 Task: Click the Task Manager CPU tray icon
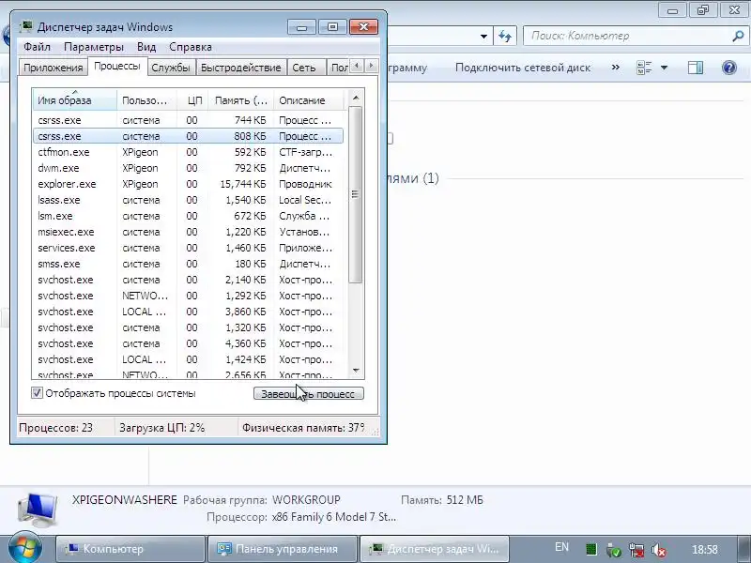pyautogui.click(x=591, y=550)
